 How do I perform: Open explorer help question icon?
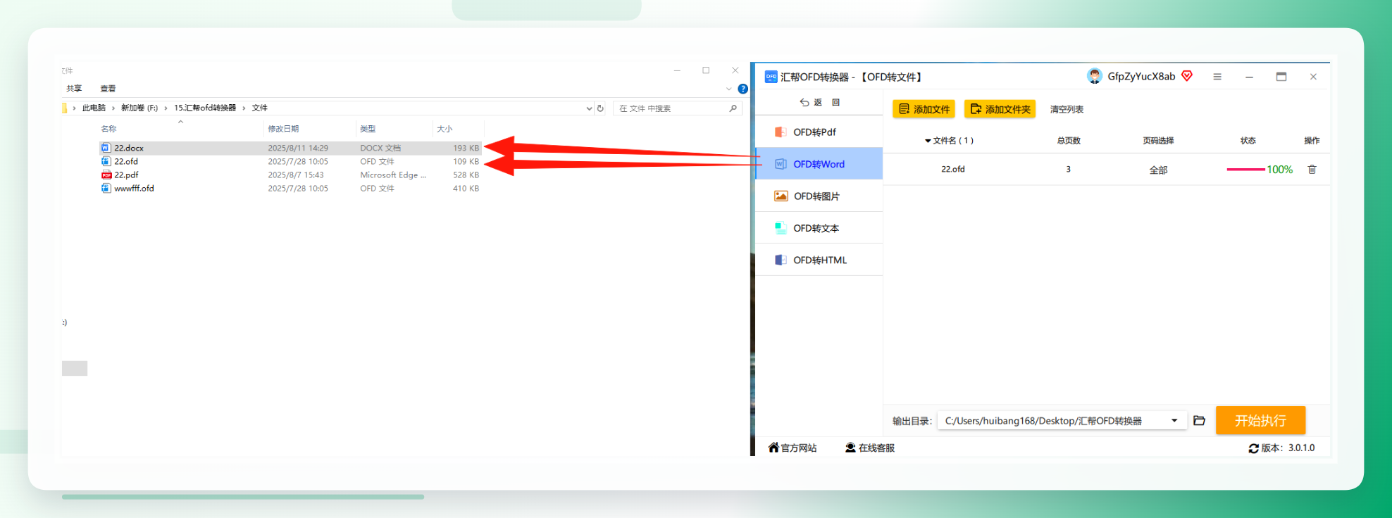pyautogui.click(x=742, y=89)
